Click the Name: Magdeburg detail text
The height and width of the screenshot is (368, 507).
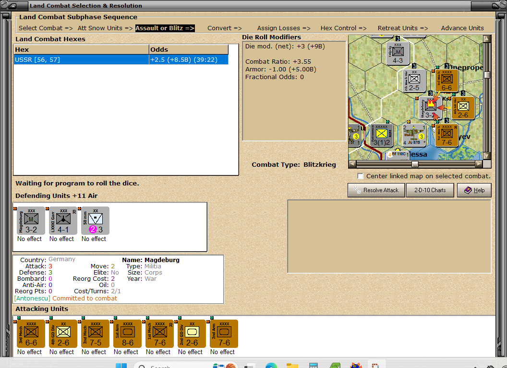151,260
